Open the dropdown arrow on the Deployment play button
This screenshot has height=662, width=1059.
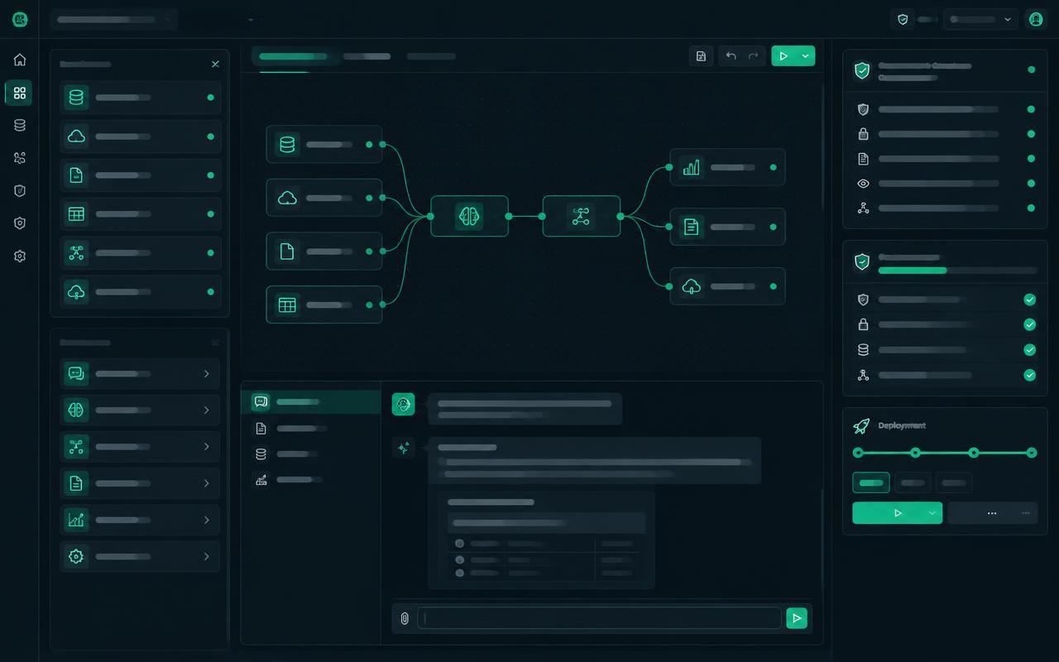coord(932,513)
